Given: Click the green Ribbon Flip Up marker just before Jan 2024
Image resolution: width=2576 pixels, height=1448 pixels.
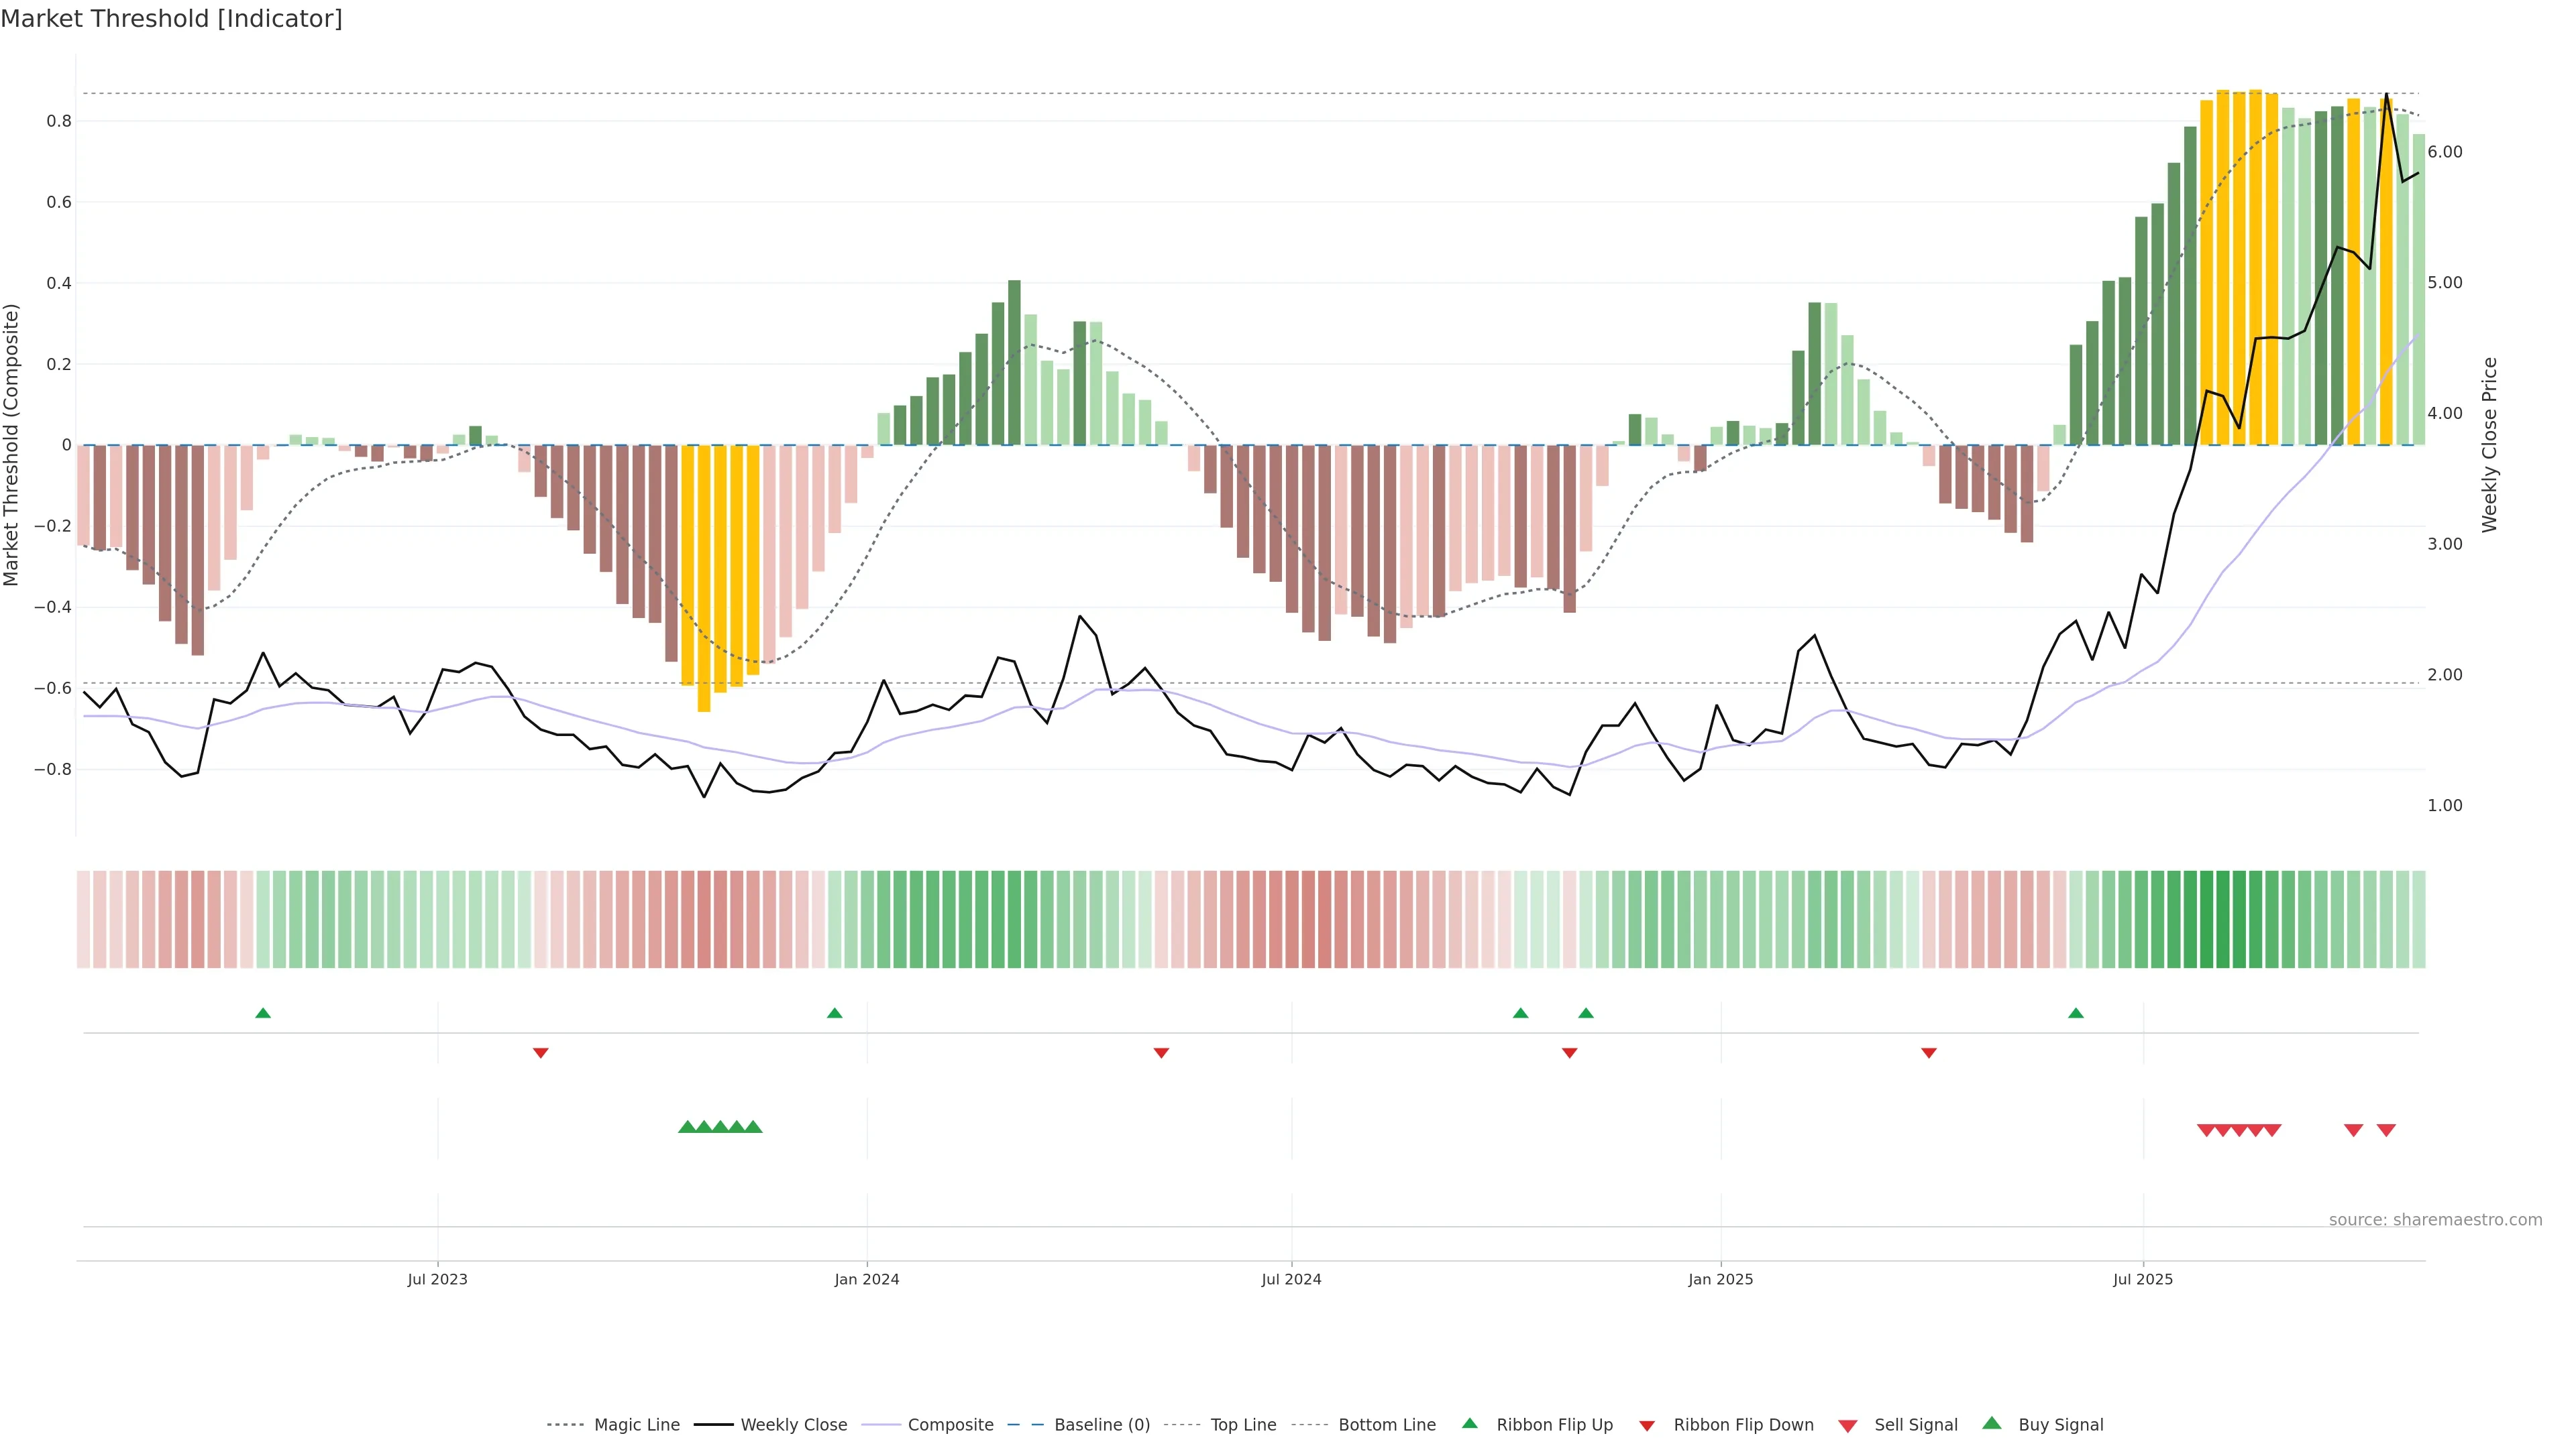Looking at the screenshot, I should click(x=835, y=1014).
